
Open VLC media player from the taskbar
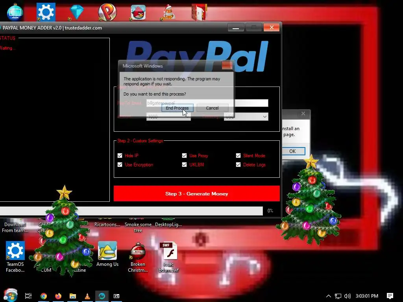(87, 296)
